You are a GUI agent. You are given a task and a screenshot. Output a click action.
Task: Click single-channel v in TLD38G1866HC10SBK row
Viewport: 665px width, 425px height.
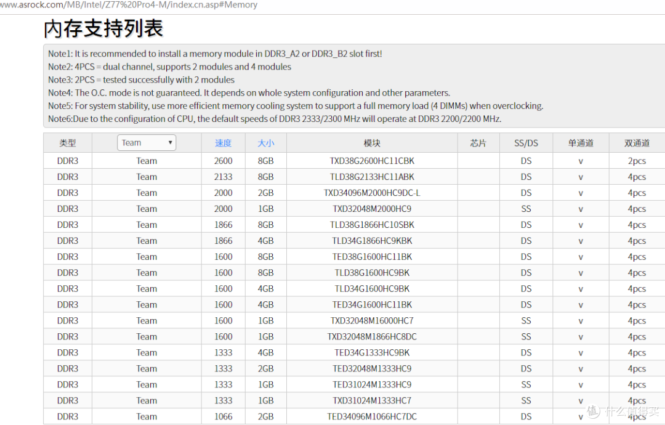[x=581, y=225]
